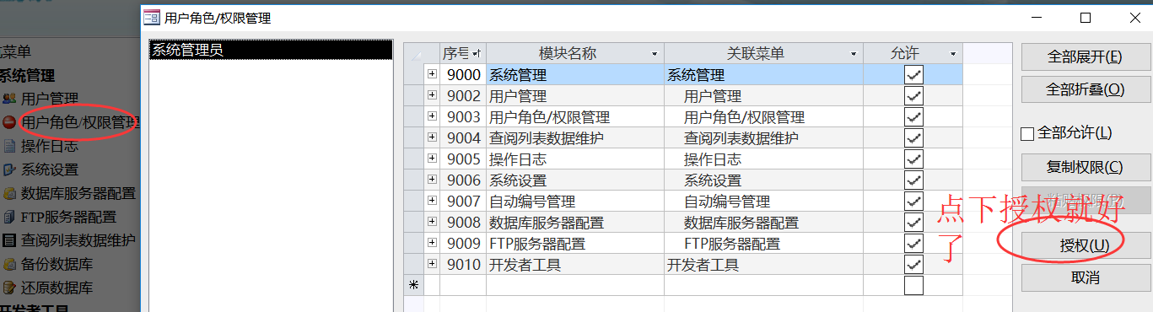This screenshot has width=1153, height=312.
Task: Sort by the 序号 column header
Action: 462,54
